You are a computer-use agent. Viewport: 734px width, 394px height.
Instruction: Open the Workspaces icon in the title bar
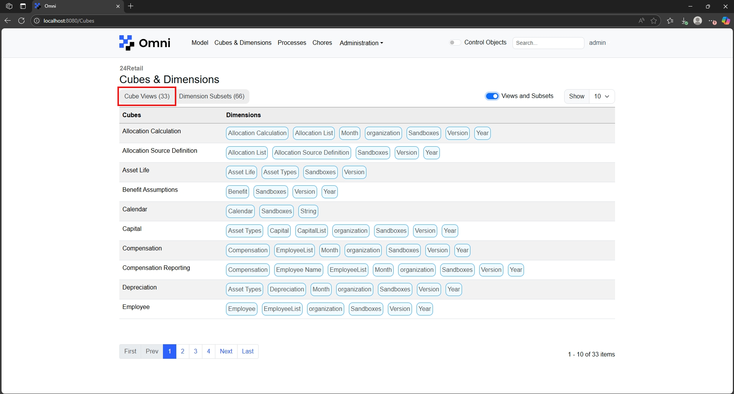tap(9, 6)
